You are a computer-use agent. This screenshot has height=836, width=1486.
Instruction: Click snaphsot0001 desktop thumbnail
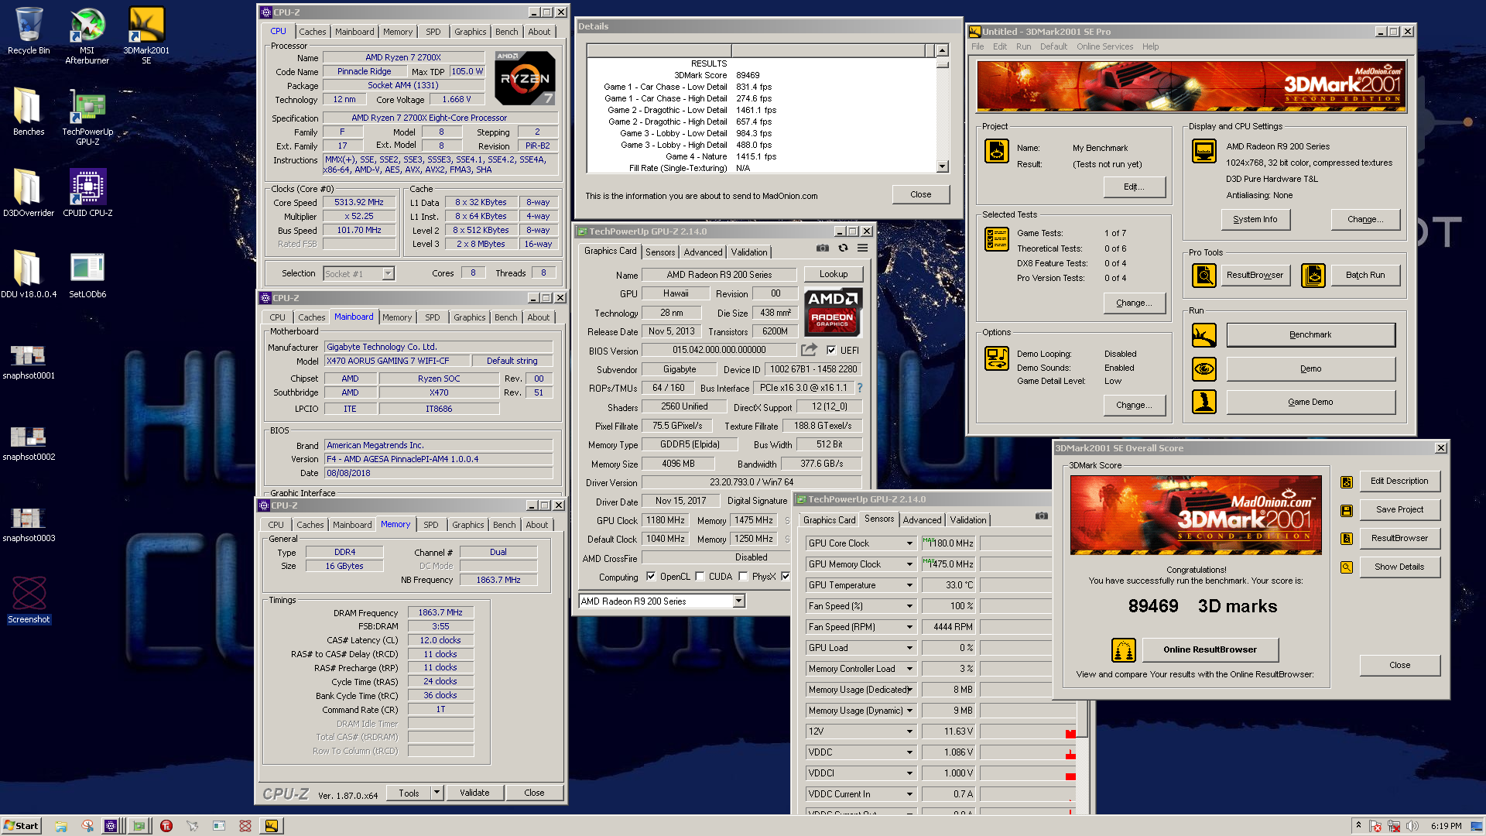pyautogui.click(x=28, y=361)
